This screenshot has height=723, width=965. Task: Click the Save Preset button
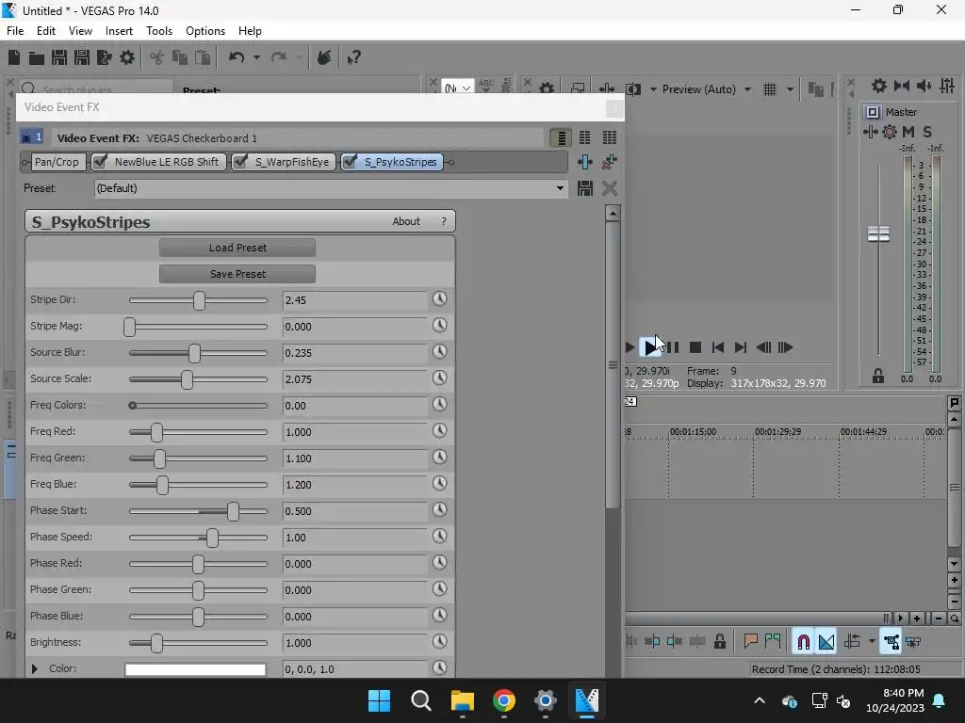(237, 274)
